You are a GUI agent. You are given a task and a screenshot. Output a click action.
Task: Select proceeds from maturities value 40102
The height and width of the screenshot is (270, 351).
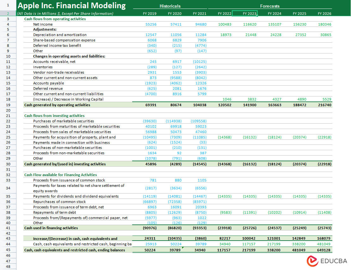(151, 126)
